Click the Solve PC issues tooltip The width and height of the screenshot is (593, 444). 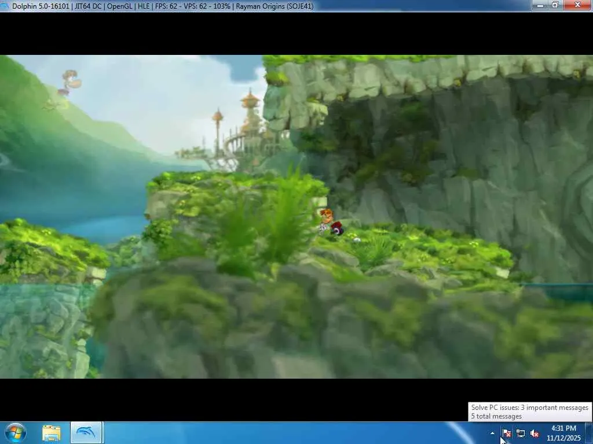coord(530,412)
